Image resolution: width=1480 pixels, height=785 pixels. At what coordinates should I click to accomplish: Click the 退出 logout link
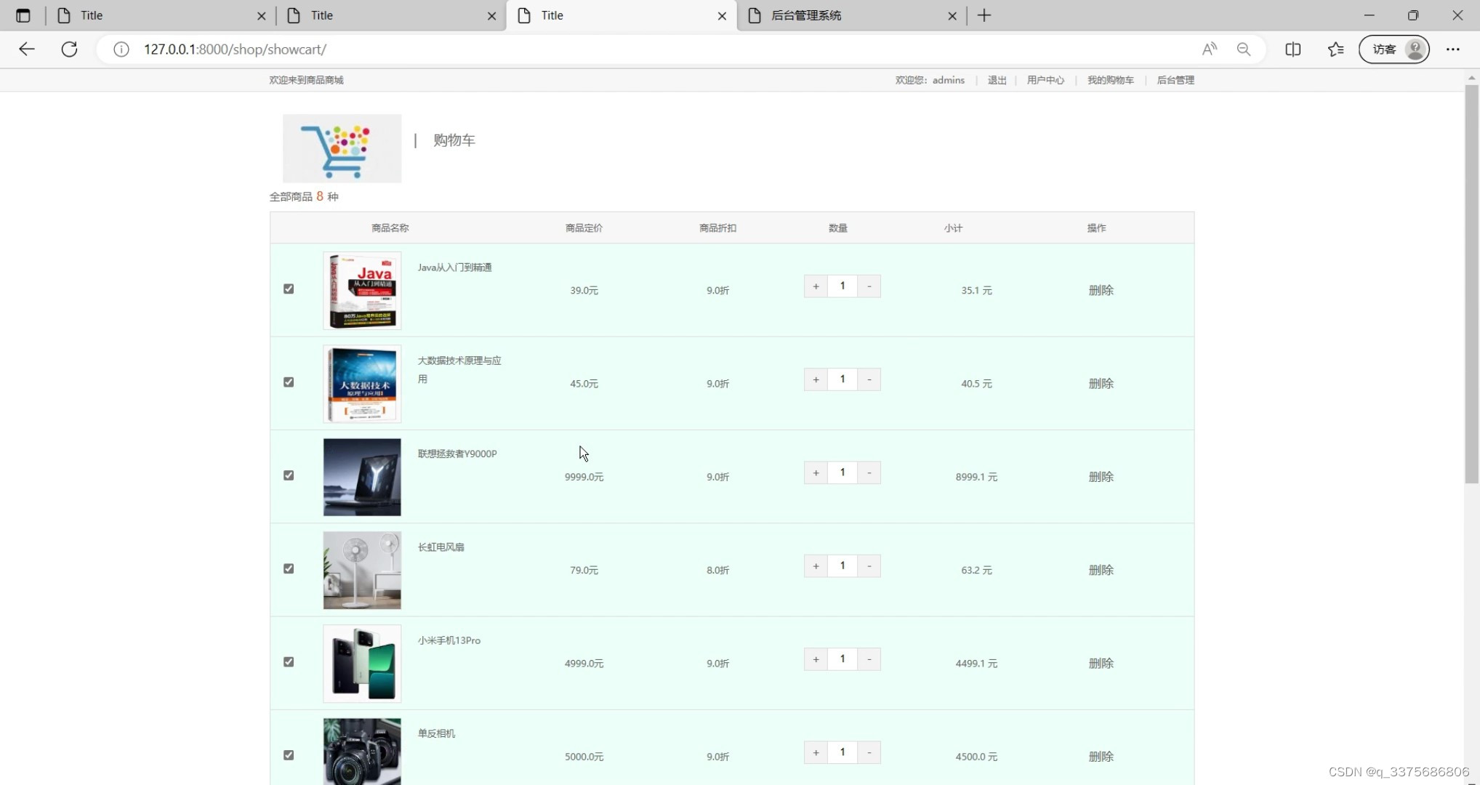(997, 80)
